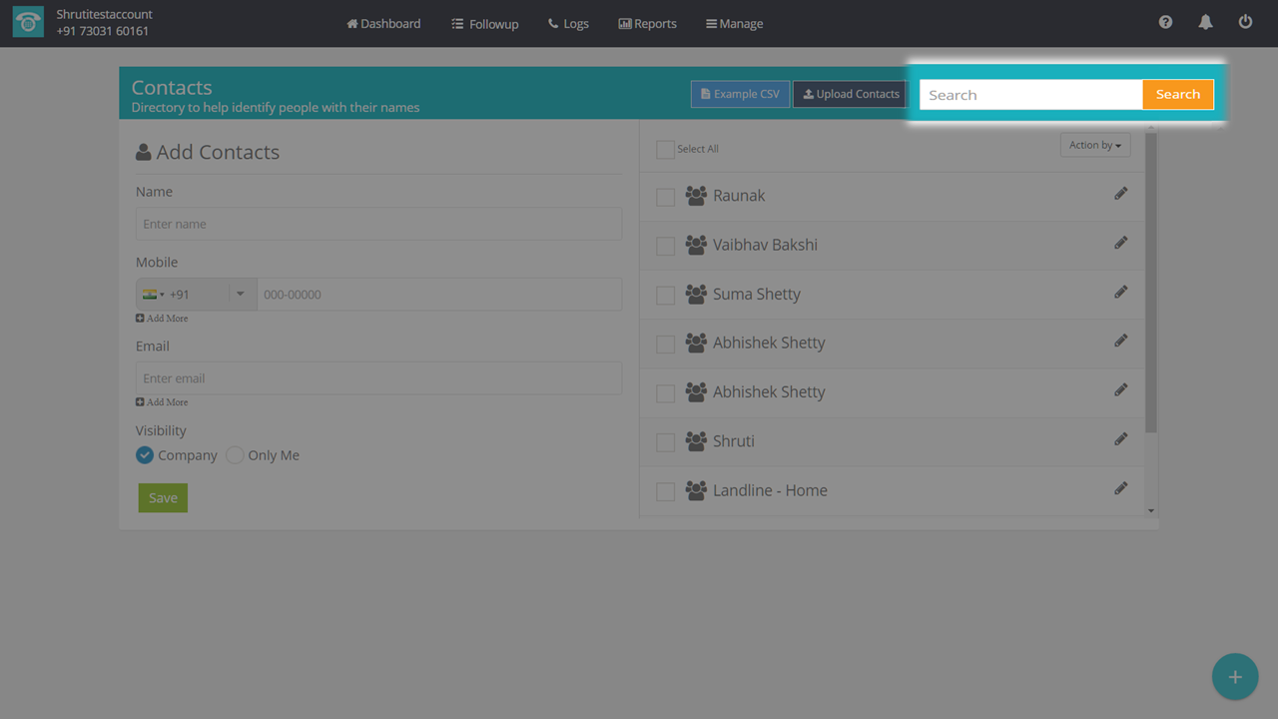Open the Action by dropdown
The height and width of the screenshot is (719, 1278).
click(1094, 146)
